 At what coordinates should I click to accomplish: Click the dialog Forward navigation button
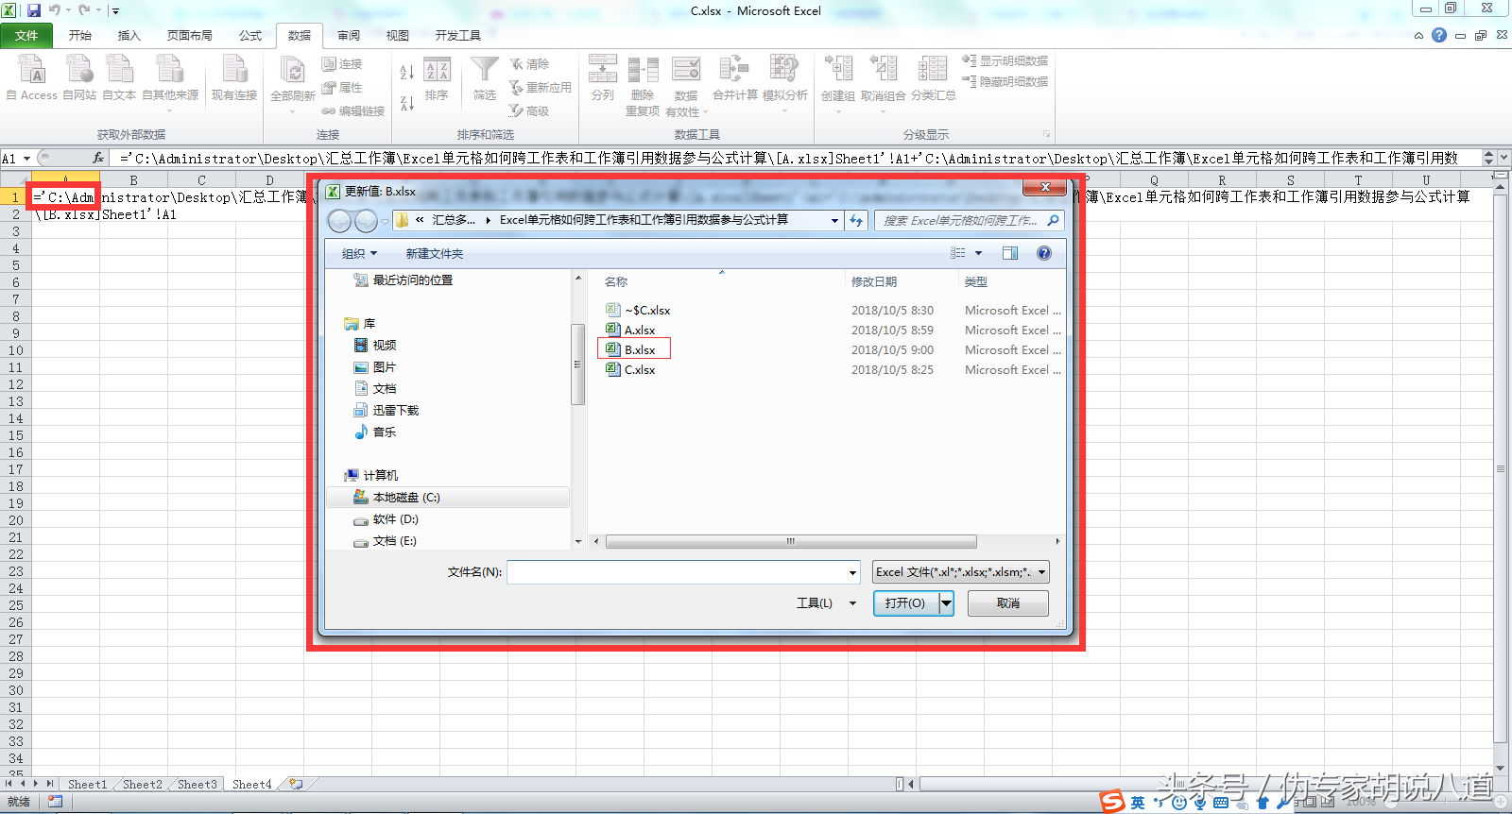click(x=366, y=221)
